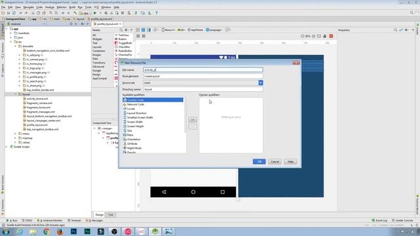Click OK in New Resource File dialog
The height and width of the screenshot is (236, 420).
(x=259, y=162)
